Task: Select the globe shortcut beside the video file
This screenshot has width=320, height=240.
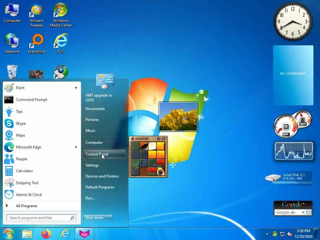Action: tap(61, 72)
